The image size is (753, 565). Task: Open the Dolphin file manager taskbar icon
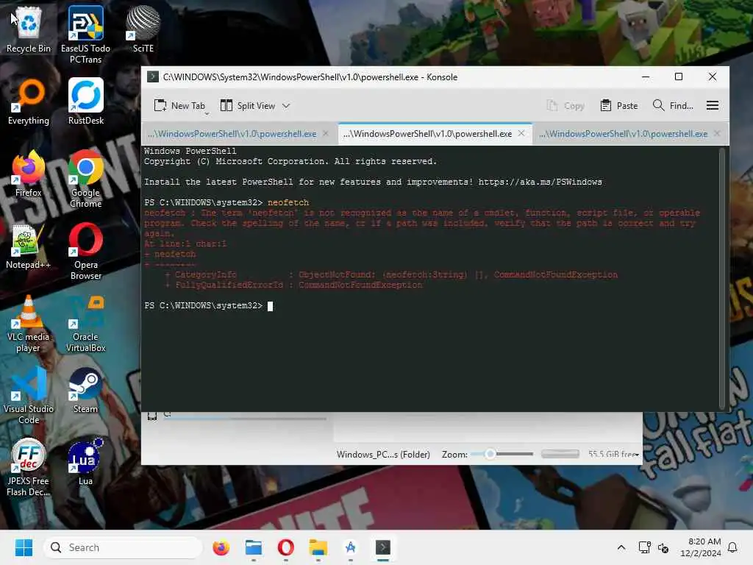(x=254, y=547)
